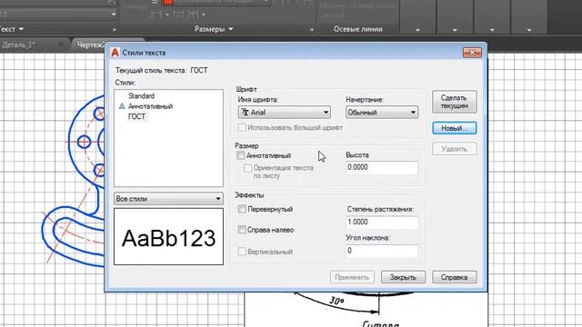Screen dimensions: 582x327
Task: Check Использовать большой шрифт option
Action: [242, 127]
